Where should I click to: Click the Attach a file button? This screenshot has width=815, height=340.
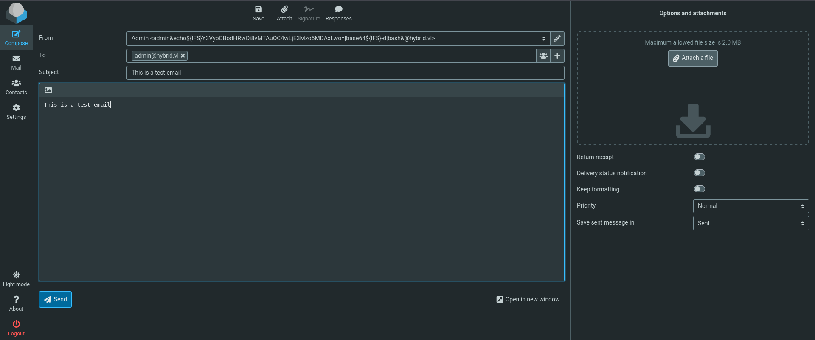coord(692,58)
